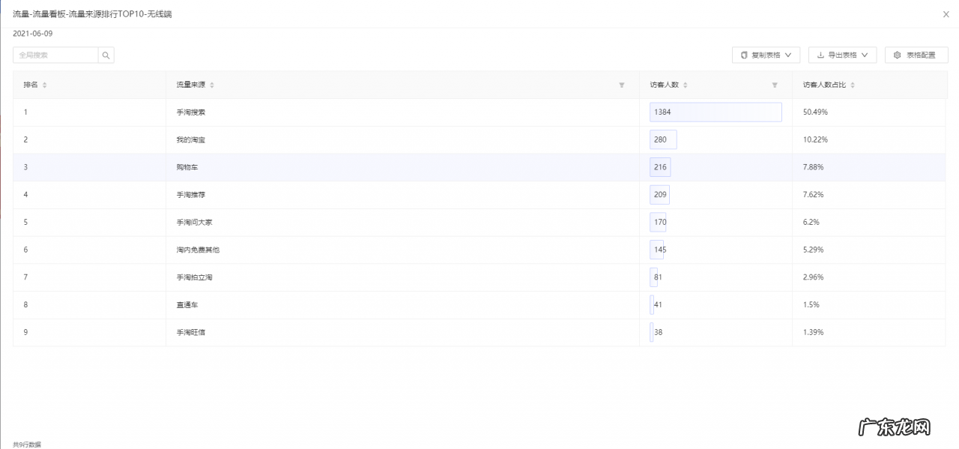Sort by 访客人数占比 column arrows
The image size is (959, 449).
coord(853,85)
